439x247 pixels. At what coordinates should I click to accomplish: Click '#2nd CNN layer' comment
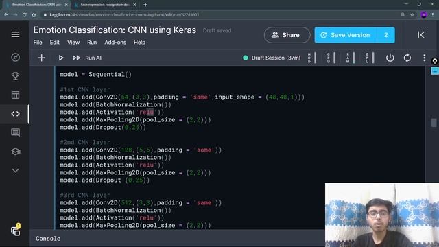coord(85,142)
